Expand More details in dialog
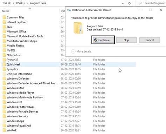This screenshot has width=166, height=134. click(81, 51)
